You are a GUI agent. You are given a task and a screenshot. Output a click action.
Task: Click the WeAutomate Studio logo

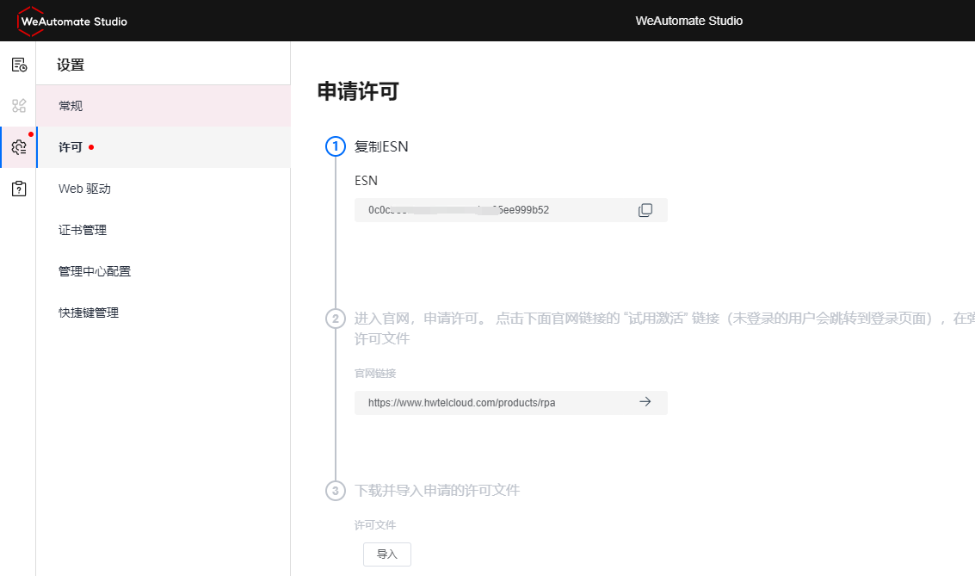(x=72, y=22)
